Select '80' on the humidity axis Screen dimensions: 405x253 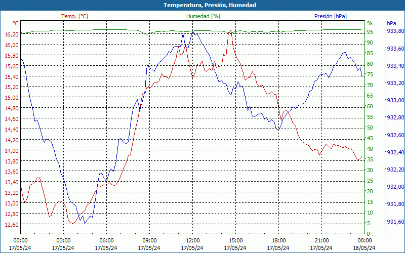[370, 64]
